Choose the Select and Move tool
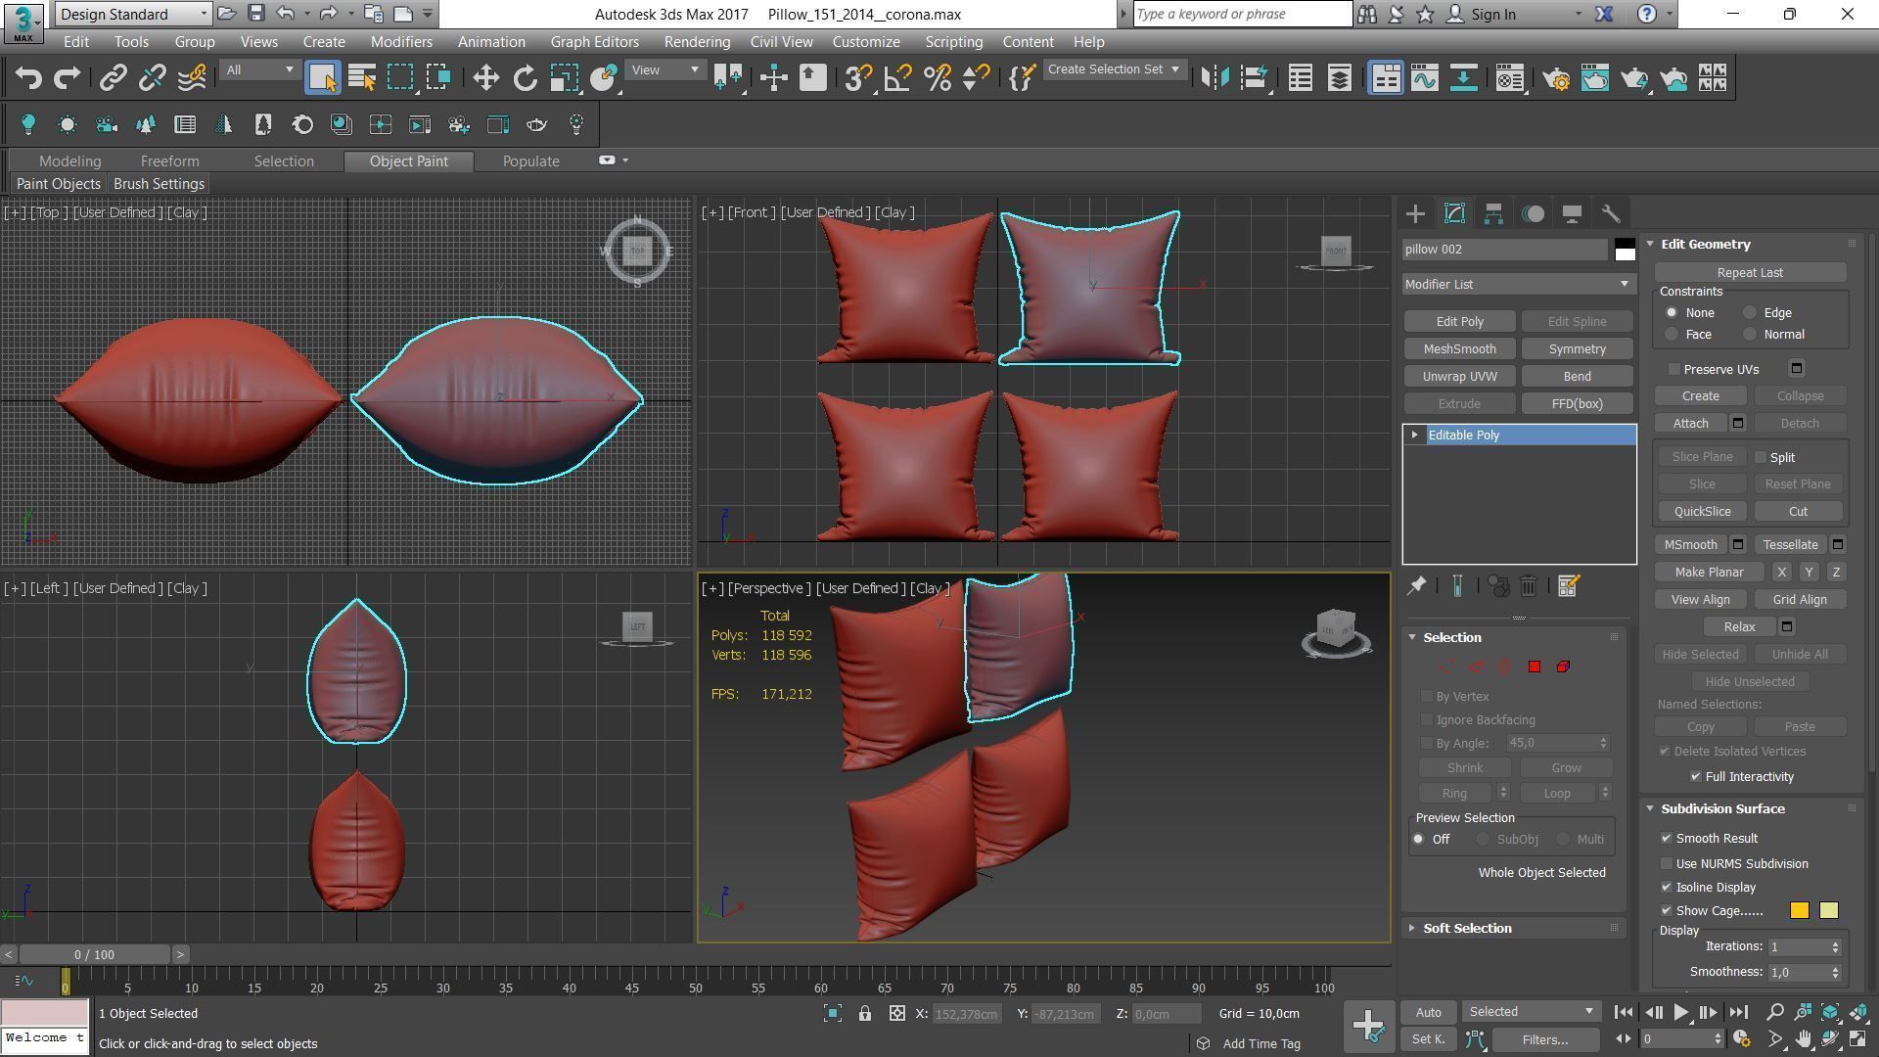Screen dimensions: 1879x1057 click(x=485, y=78)
